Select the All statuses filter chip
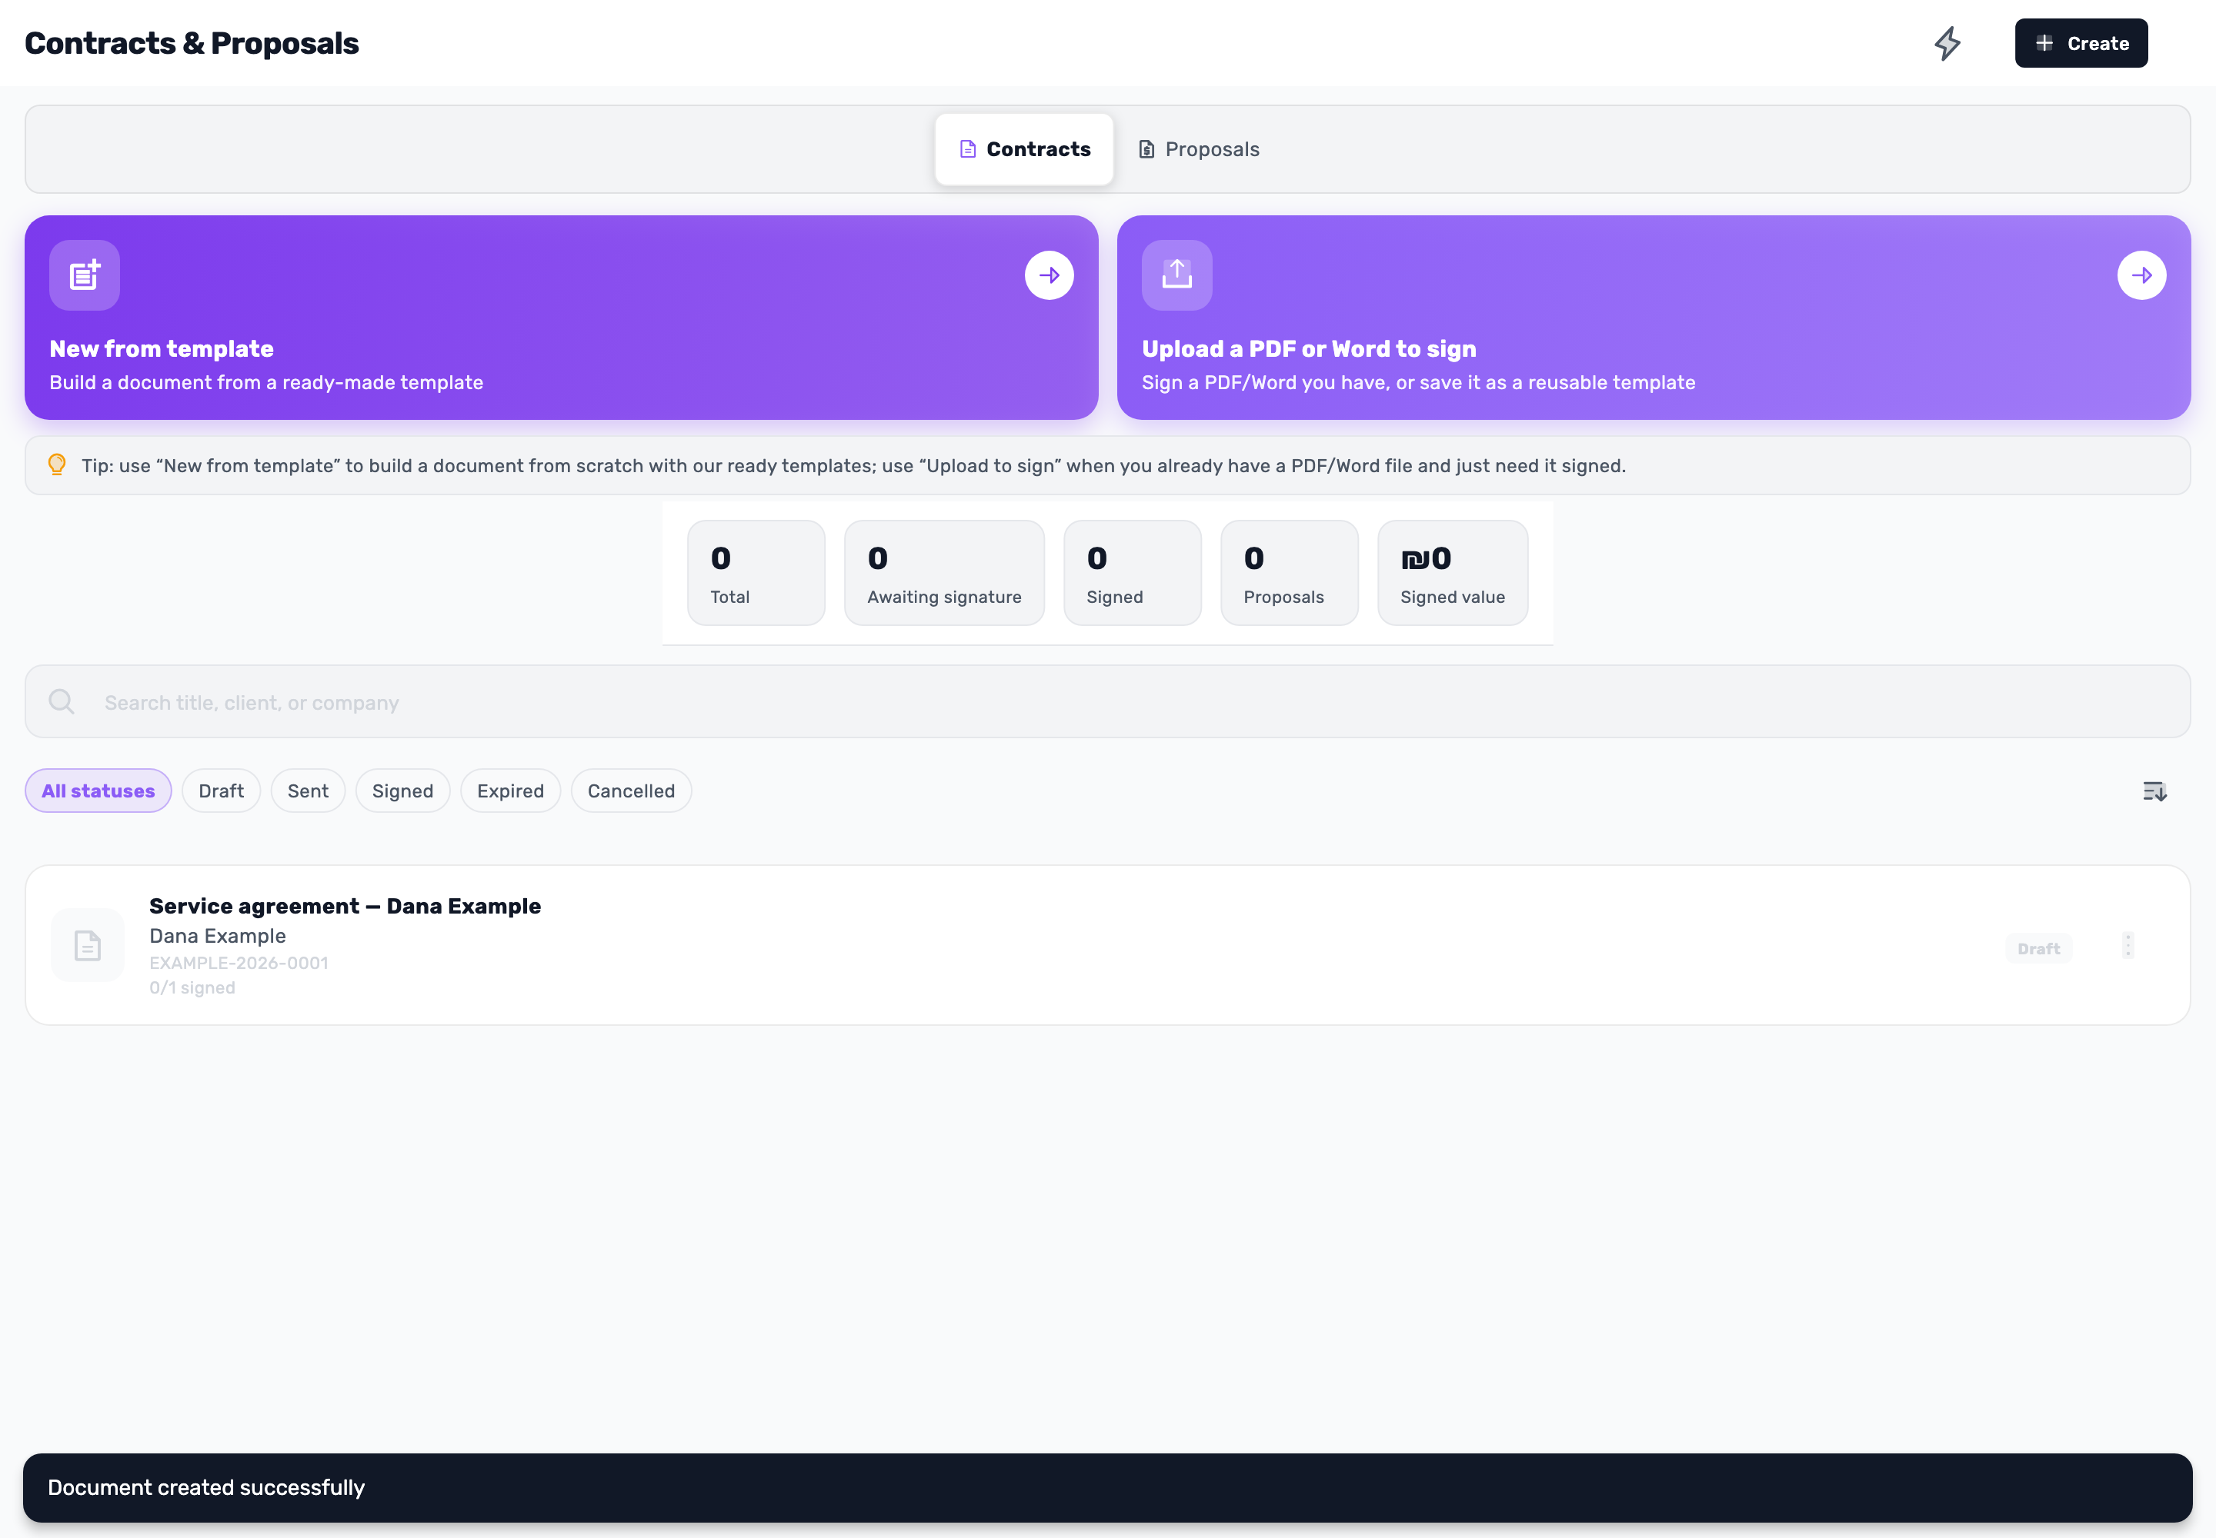This screenshot has width=2216, height=1538. click(x=98, y=791)
